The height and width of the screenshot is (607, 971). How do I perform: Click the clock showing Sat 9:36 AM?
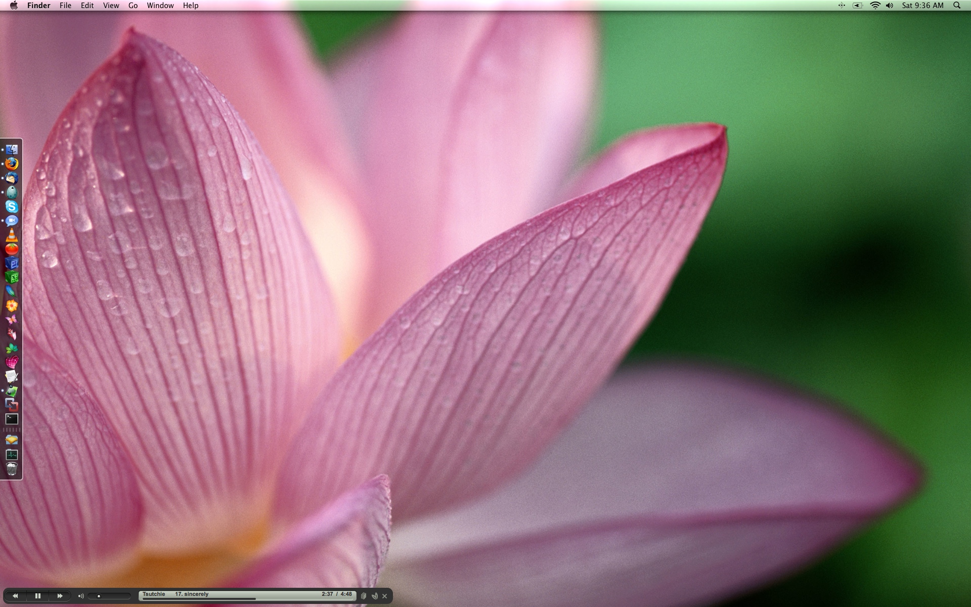click(x=922, y=6)
